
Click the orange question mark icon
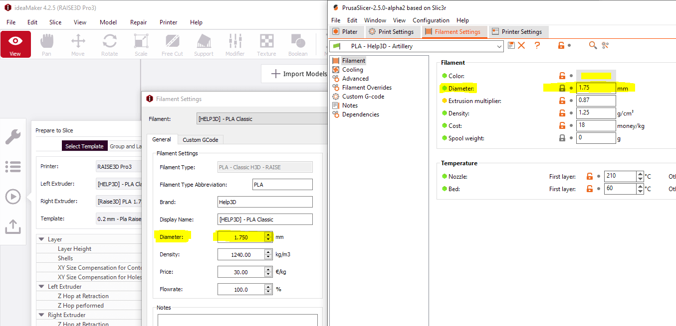[537, 45]
